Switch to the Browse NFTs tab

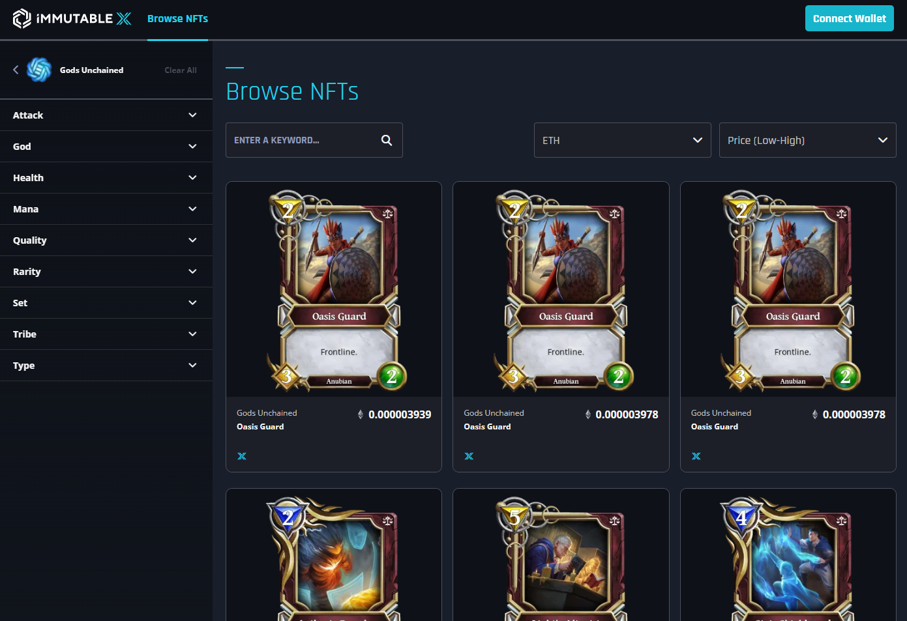coord(177,19)
